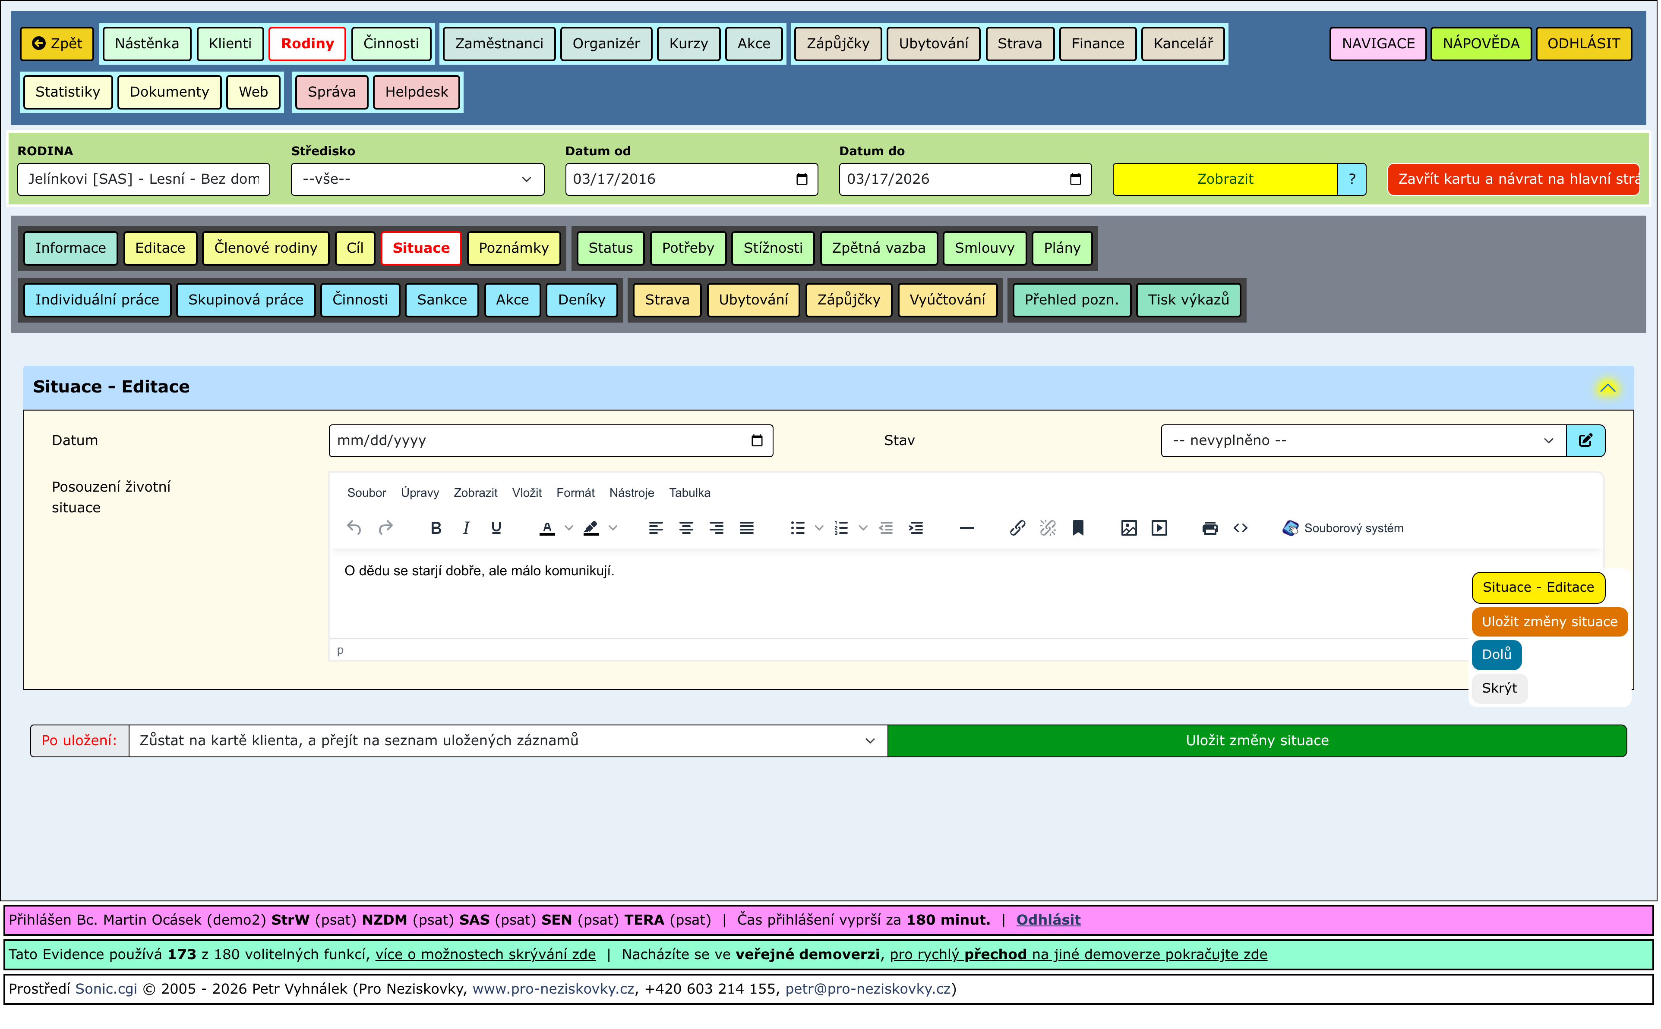Screen dimensions: 1661x1029
Task: Click the edit icon beside Stav
Action: coord(1585,440)
